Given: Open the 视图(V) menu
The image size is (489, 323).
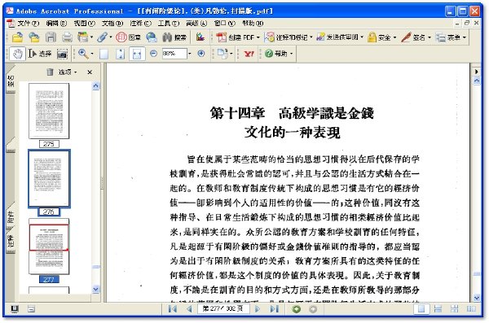Looking at the screenshot, I should pos(84,23).
